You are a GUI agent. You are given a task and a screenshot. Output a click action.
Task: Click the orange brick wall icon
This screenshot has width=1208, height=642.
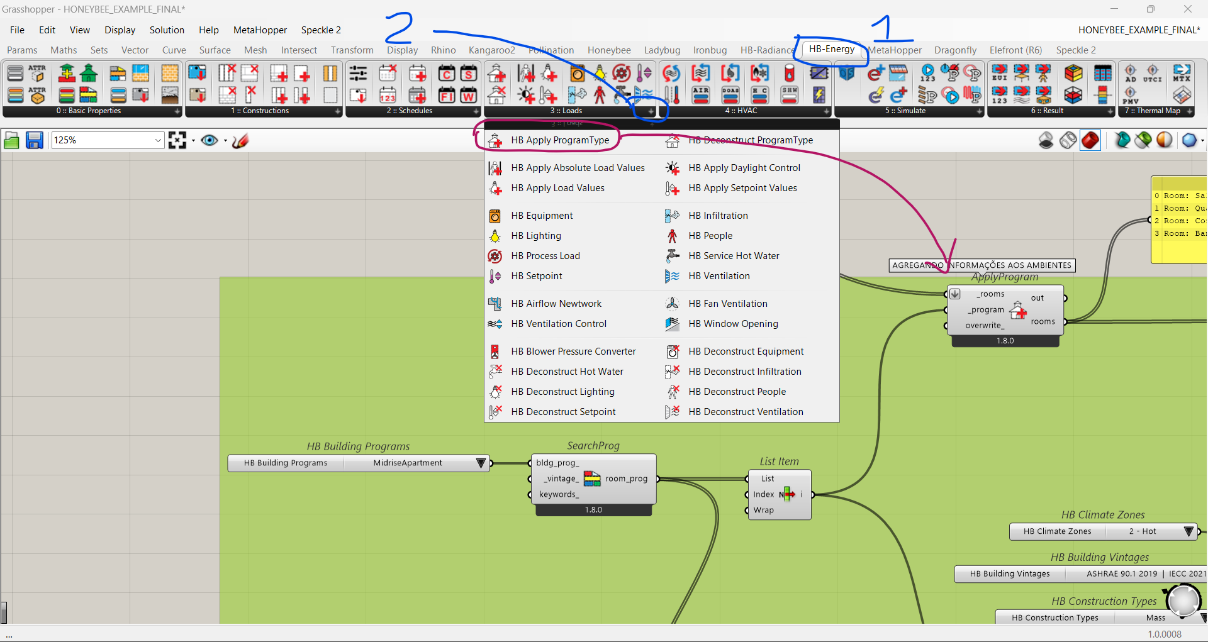170,74
